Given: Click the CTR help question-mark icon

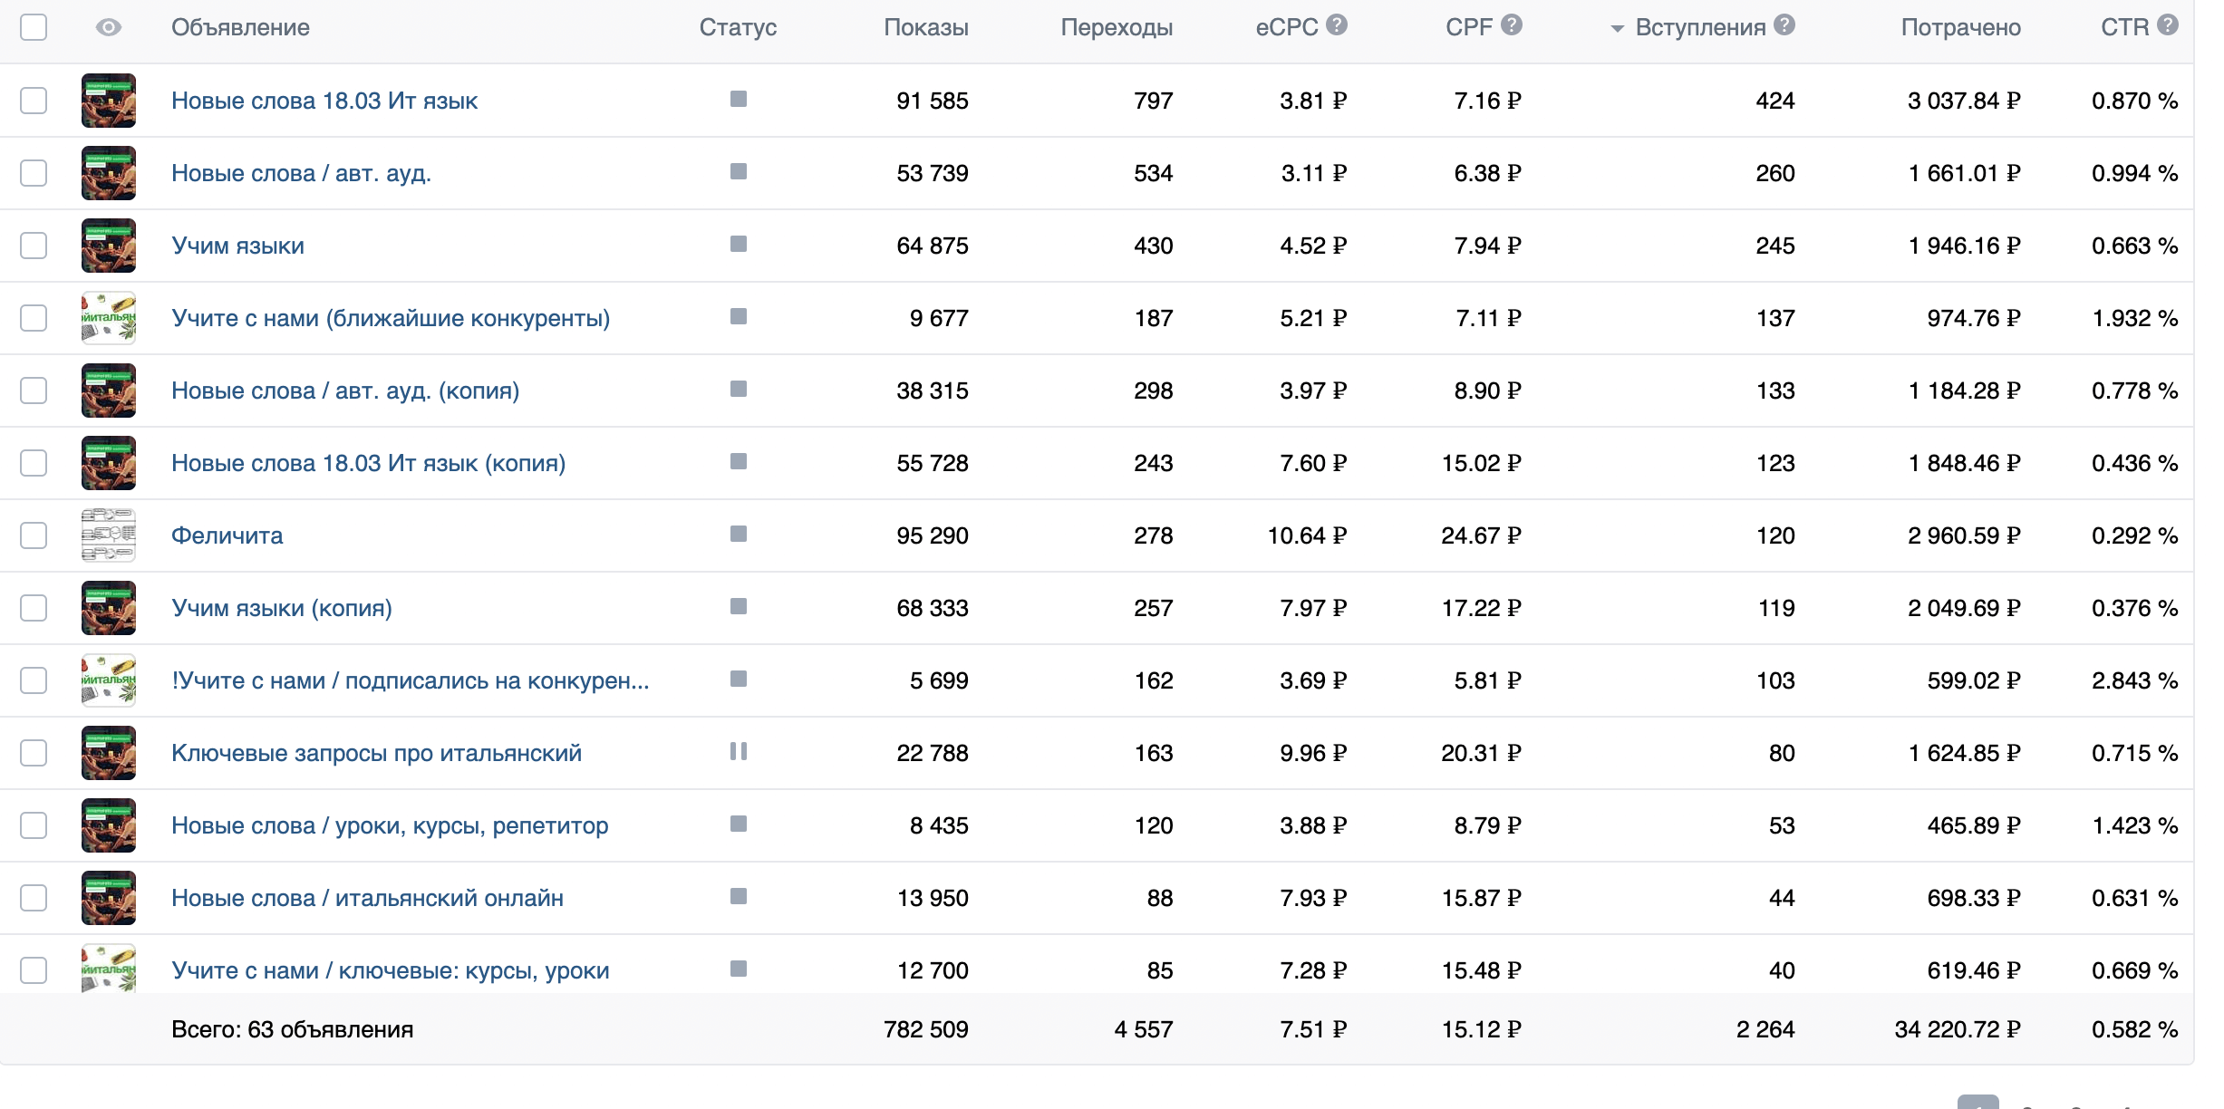Looking at the screenshot, I should tap(2167, 25).
